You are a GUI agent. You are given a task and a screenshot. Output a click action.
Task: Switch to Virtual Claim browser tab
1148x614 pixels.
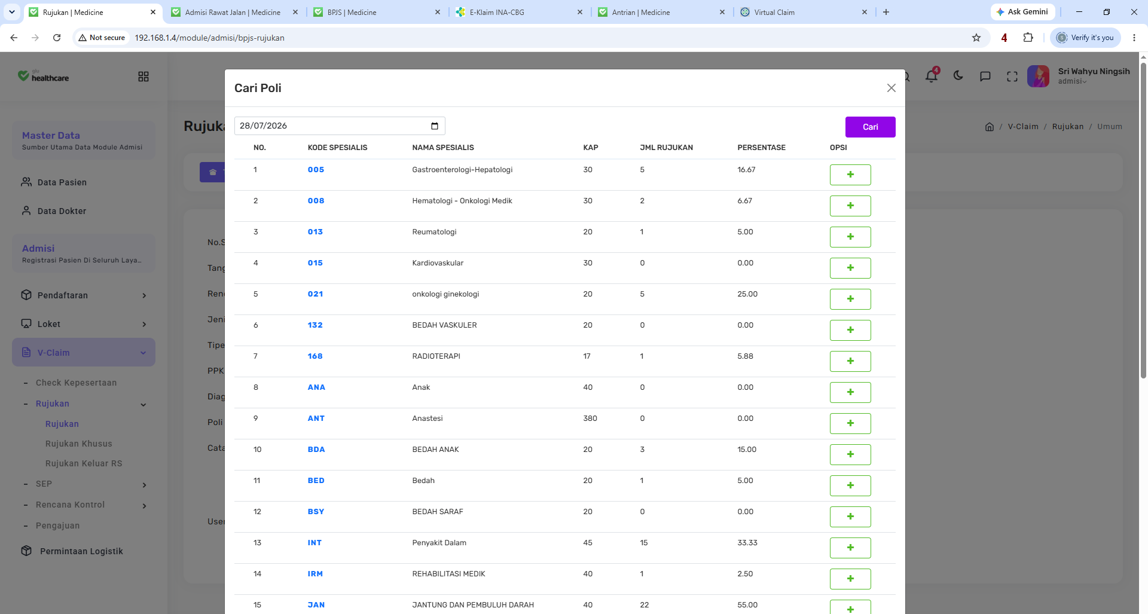point(804,12)
